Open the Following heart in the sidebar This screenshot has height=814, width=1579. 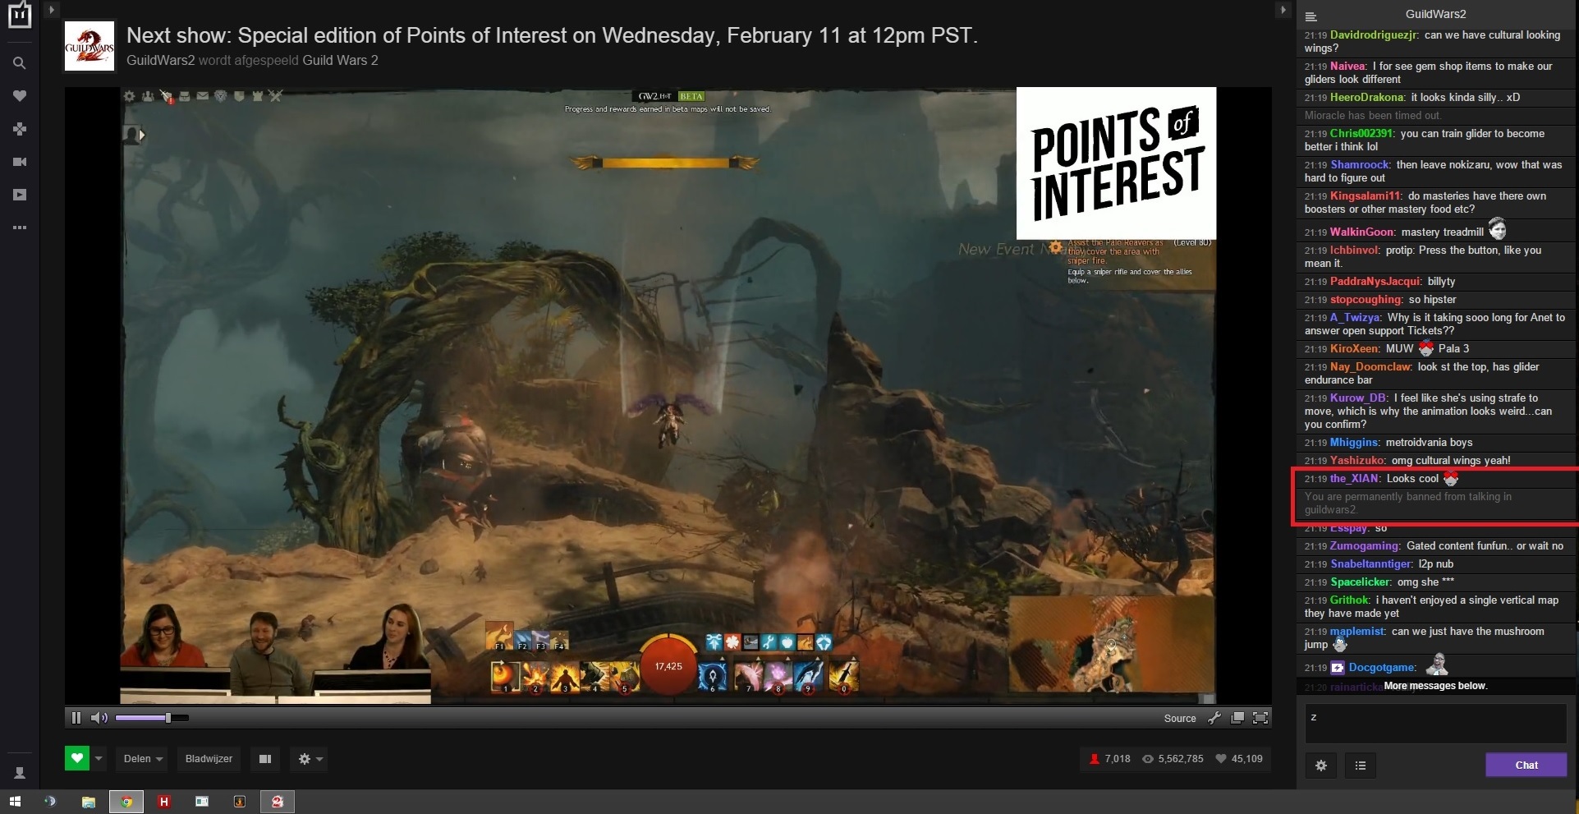20,96
